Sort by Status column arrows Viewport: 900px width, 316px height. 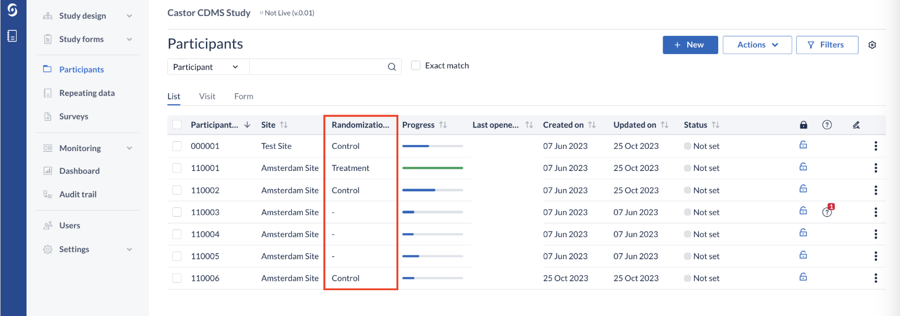point(715,125)
